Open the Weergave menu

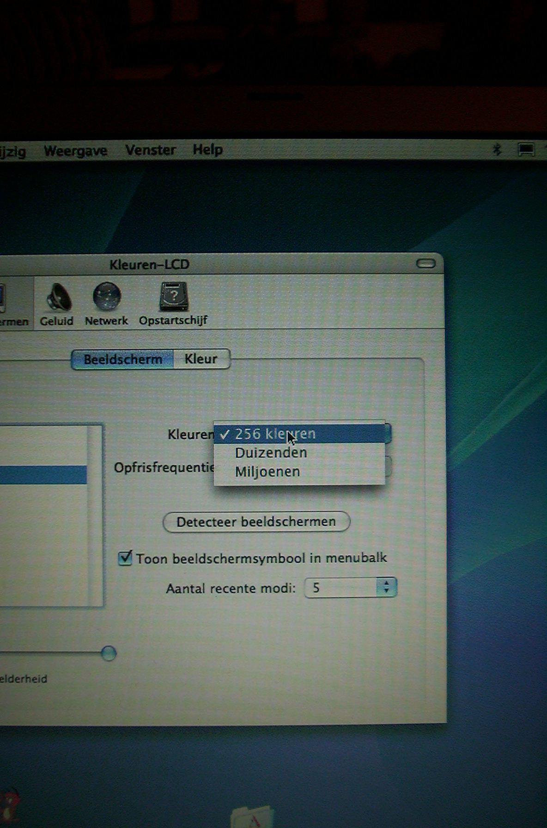point(75,151)
